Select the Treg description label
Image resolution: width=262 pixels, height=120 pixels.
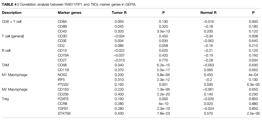coord(5,99)
